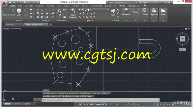This screenshot has width=193, height=108.
Task: Insert a Table from Annotation panel
Action: pos(65,17)
